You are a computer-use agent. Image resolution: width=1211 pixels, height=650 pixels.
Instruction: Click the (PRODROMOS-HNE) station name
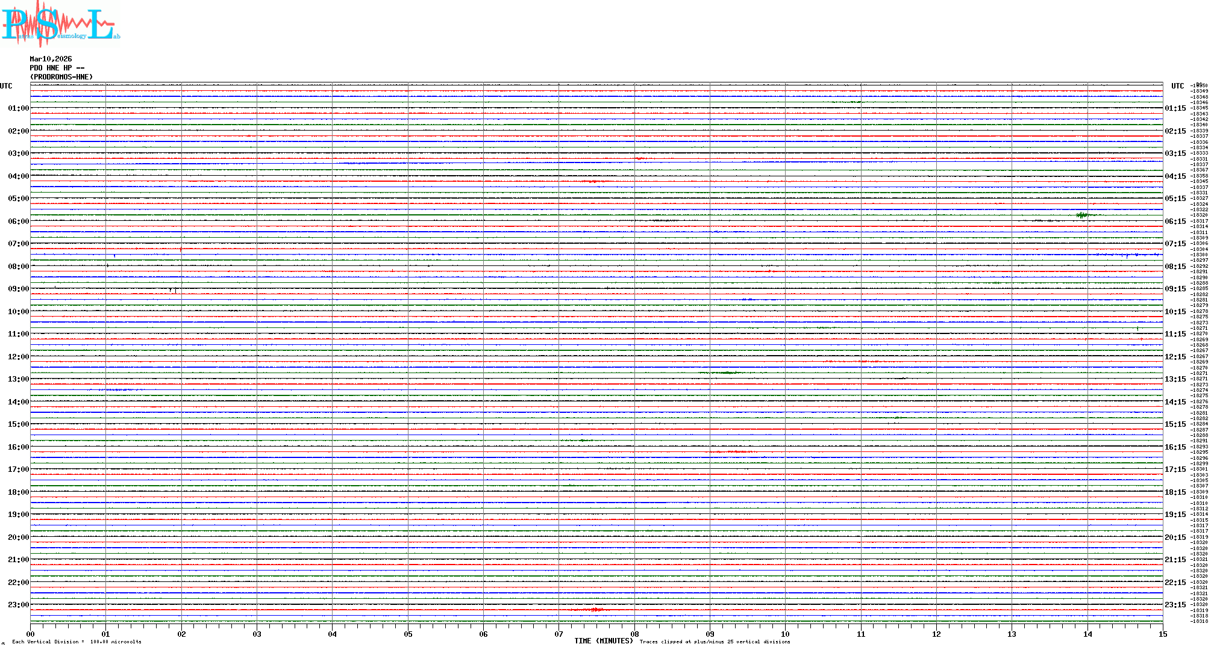tap(61, 77)
